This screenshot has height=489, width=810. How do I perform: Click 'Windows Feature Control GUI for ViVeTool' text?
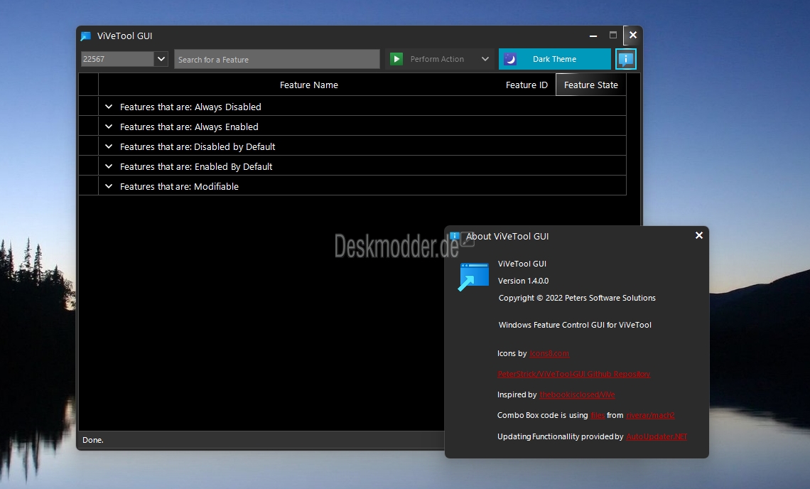point(575,325)
